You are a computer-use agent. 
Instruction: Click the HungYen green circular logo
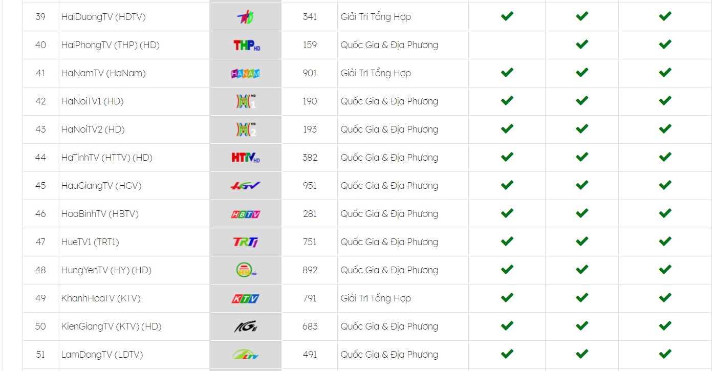click(x=245, y=270)
